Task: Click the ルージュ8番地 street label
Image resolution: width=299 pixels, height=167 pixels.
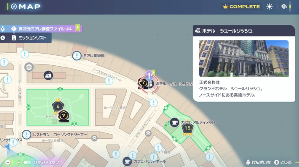Action: coord(115,108)
